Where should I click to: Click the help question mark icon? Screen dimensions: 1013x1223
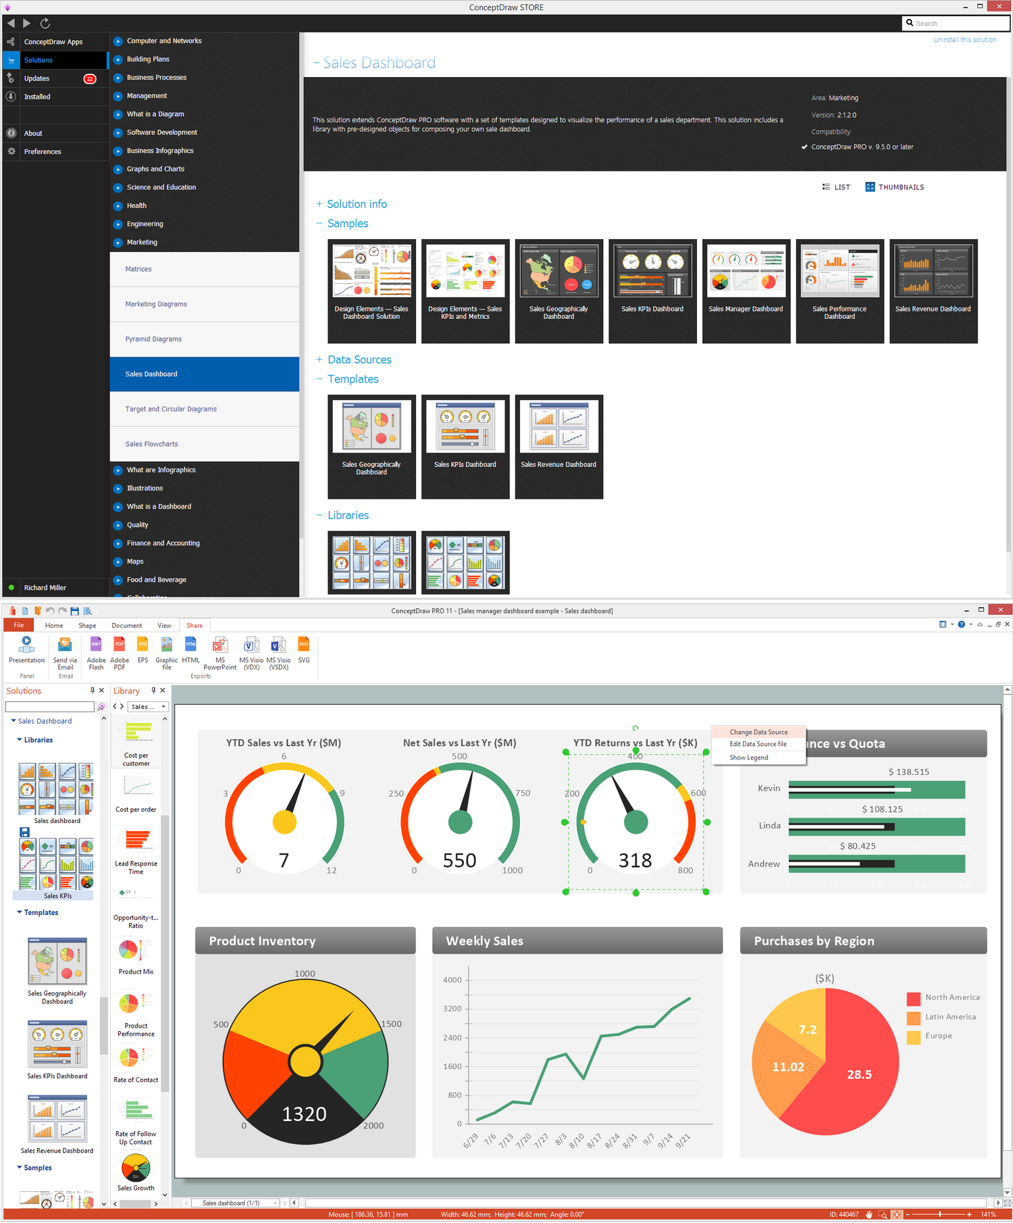(961, 624)
